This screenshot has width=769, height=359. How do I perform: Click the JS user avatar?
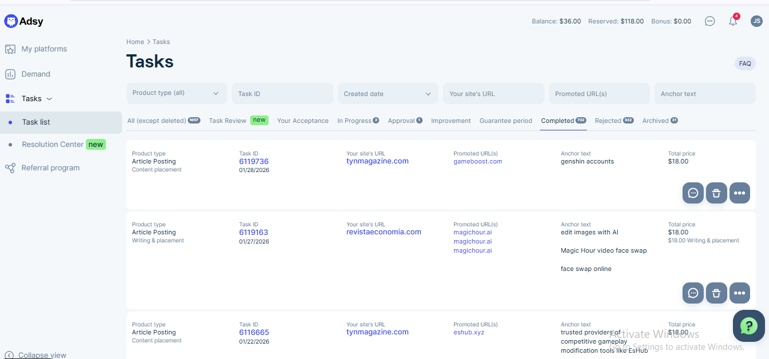[x=756, y=21]
